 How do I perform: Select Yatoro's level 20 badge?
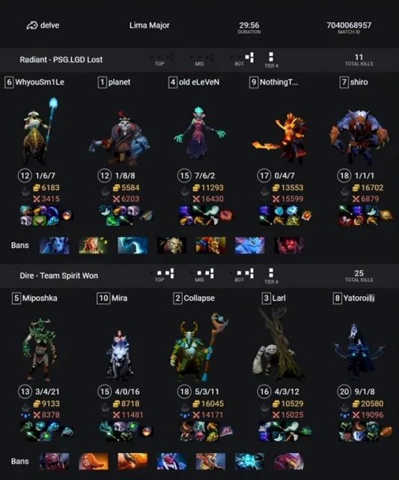click(x=344, y=391)
